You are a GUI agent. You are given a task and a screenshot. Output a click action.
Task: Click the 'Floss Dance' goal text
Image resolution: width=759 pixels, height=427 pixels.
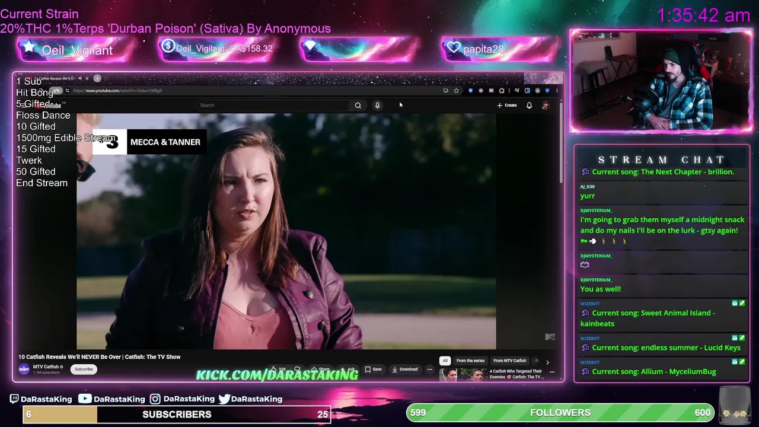(43, 115)
